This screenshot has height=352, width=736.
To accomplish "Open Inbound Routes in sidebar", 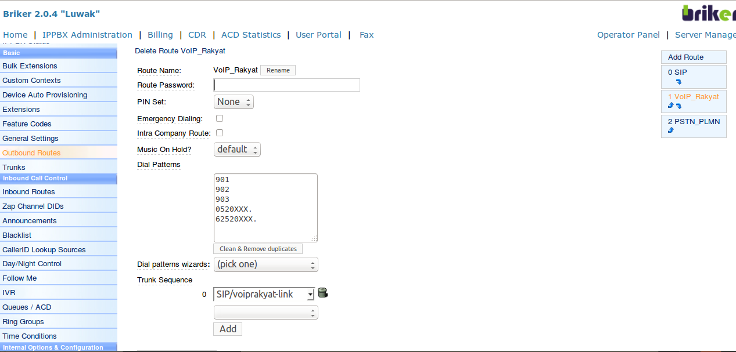I will [59, 192].
